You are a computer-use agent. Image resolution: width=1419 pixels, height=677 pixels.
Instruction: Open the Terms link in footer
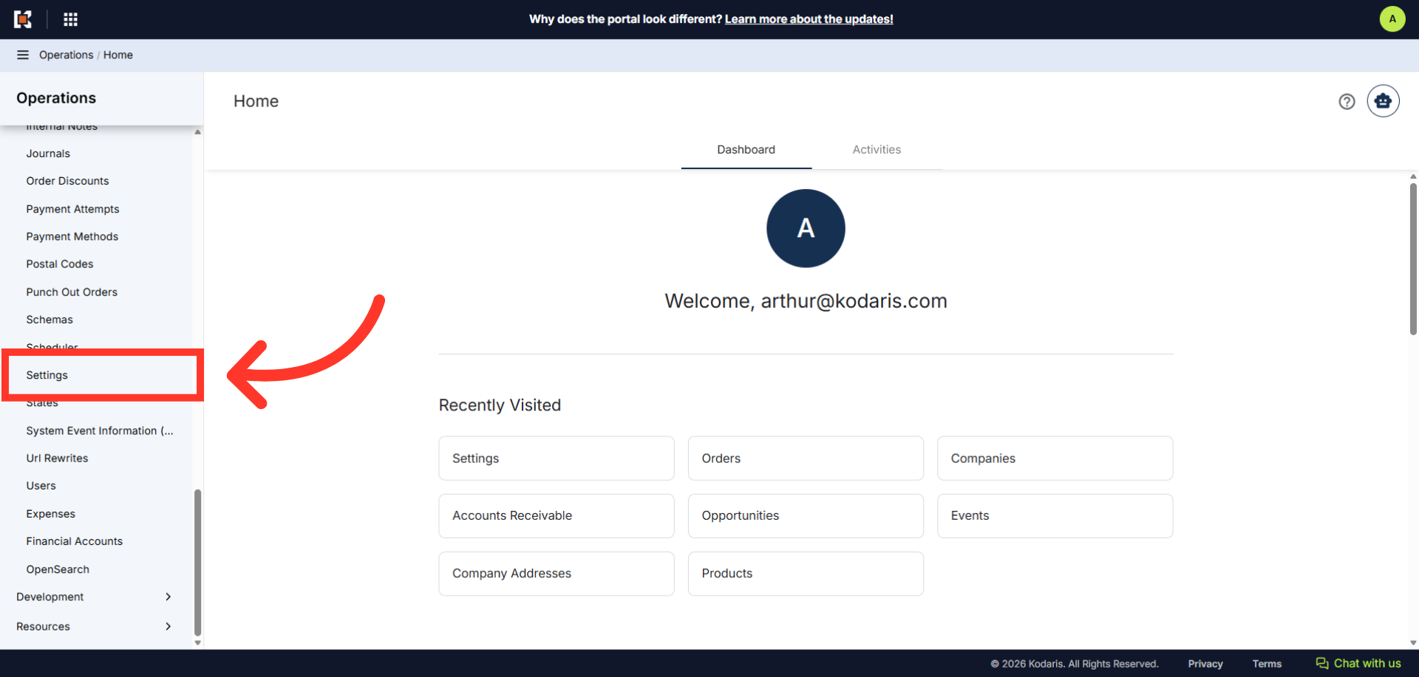[x=1267, y=664]
